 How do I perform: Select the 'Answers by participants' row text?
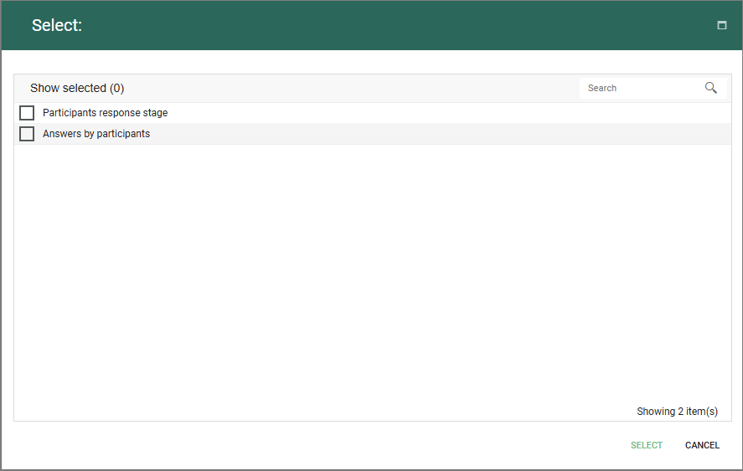tap(96, 134)
